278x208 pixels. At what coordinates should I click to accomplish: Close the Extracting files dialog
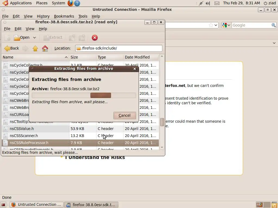(135, 69)
